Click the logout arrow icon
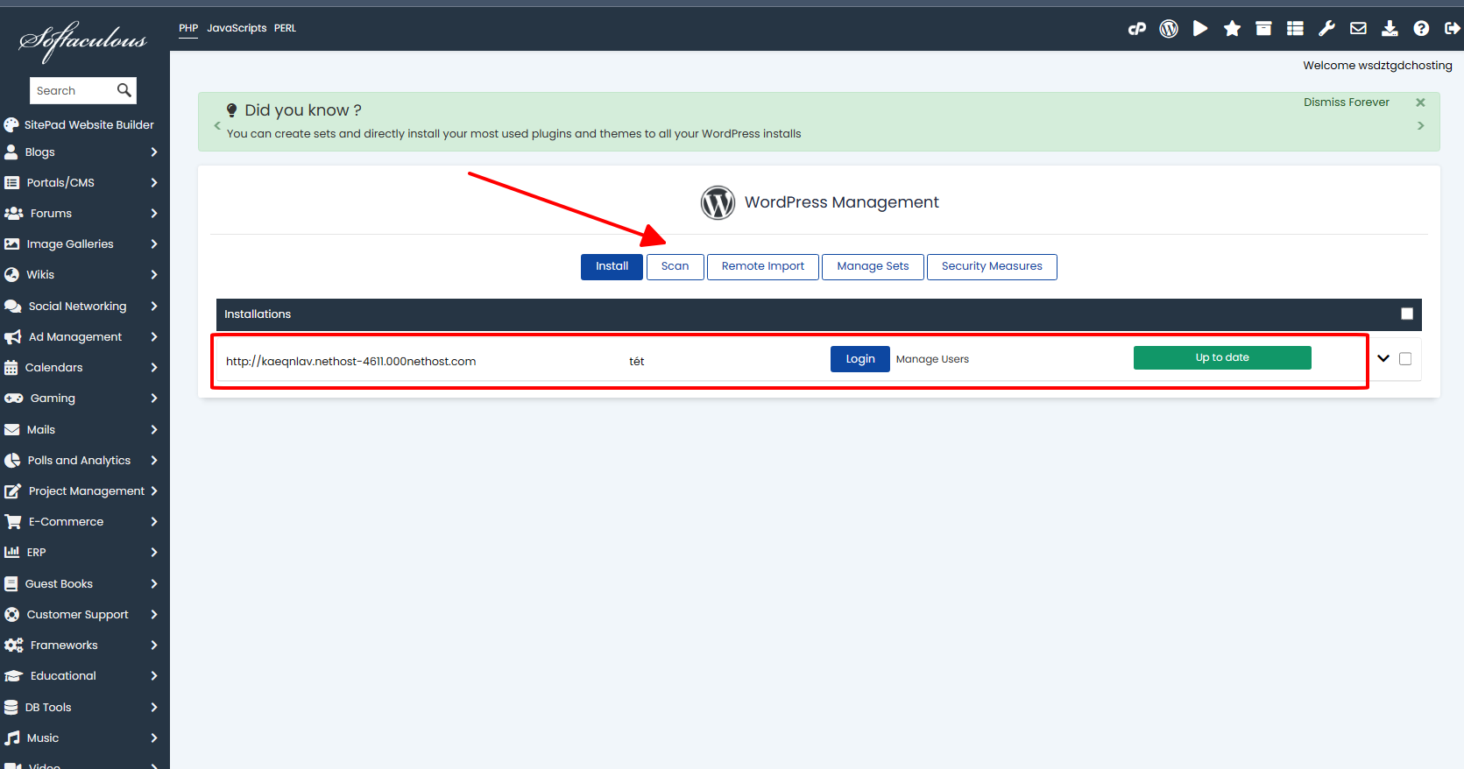Screen dimensions: 1464x769 click(x=1452, y=29)
